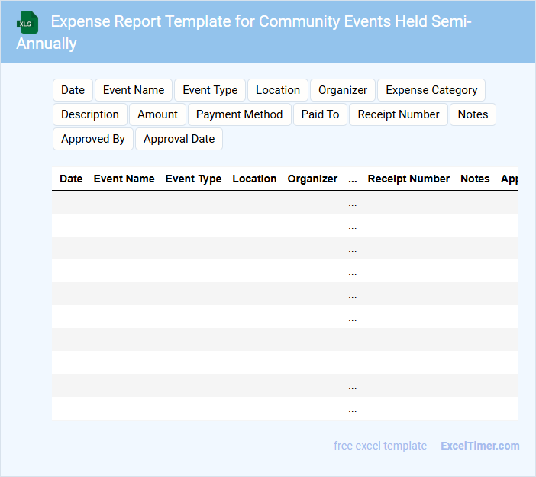Click the Event Name table column header
536x477 pixels.
124,179
